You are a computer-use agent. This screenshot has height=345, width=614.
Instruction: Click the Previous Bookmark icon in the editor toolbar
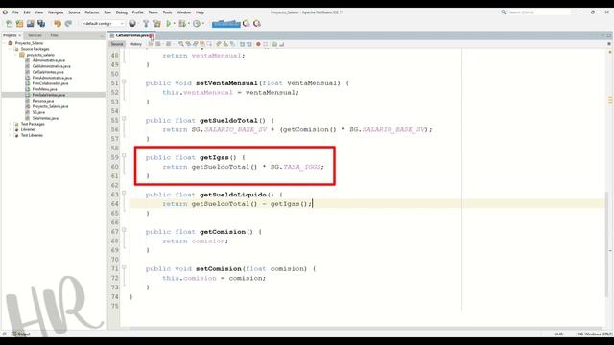coord(219,44)
